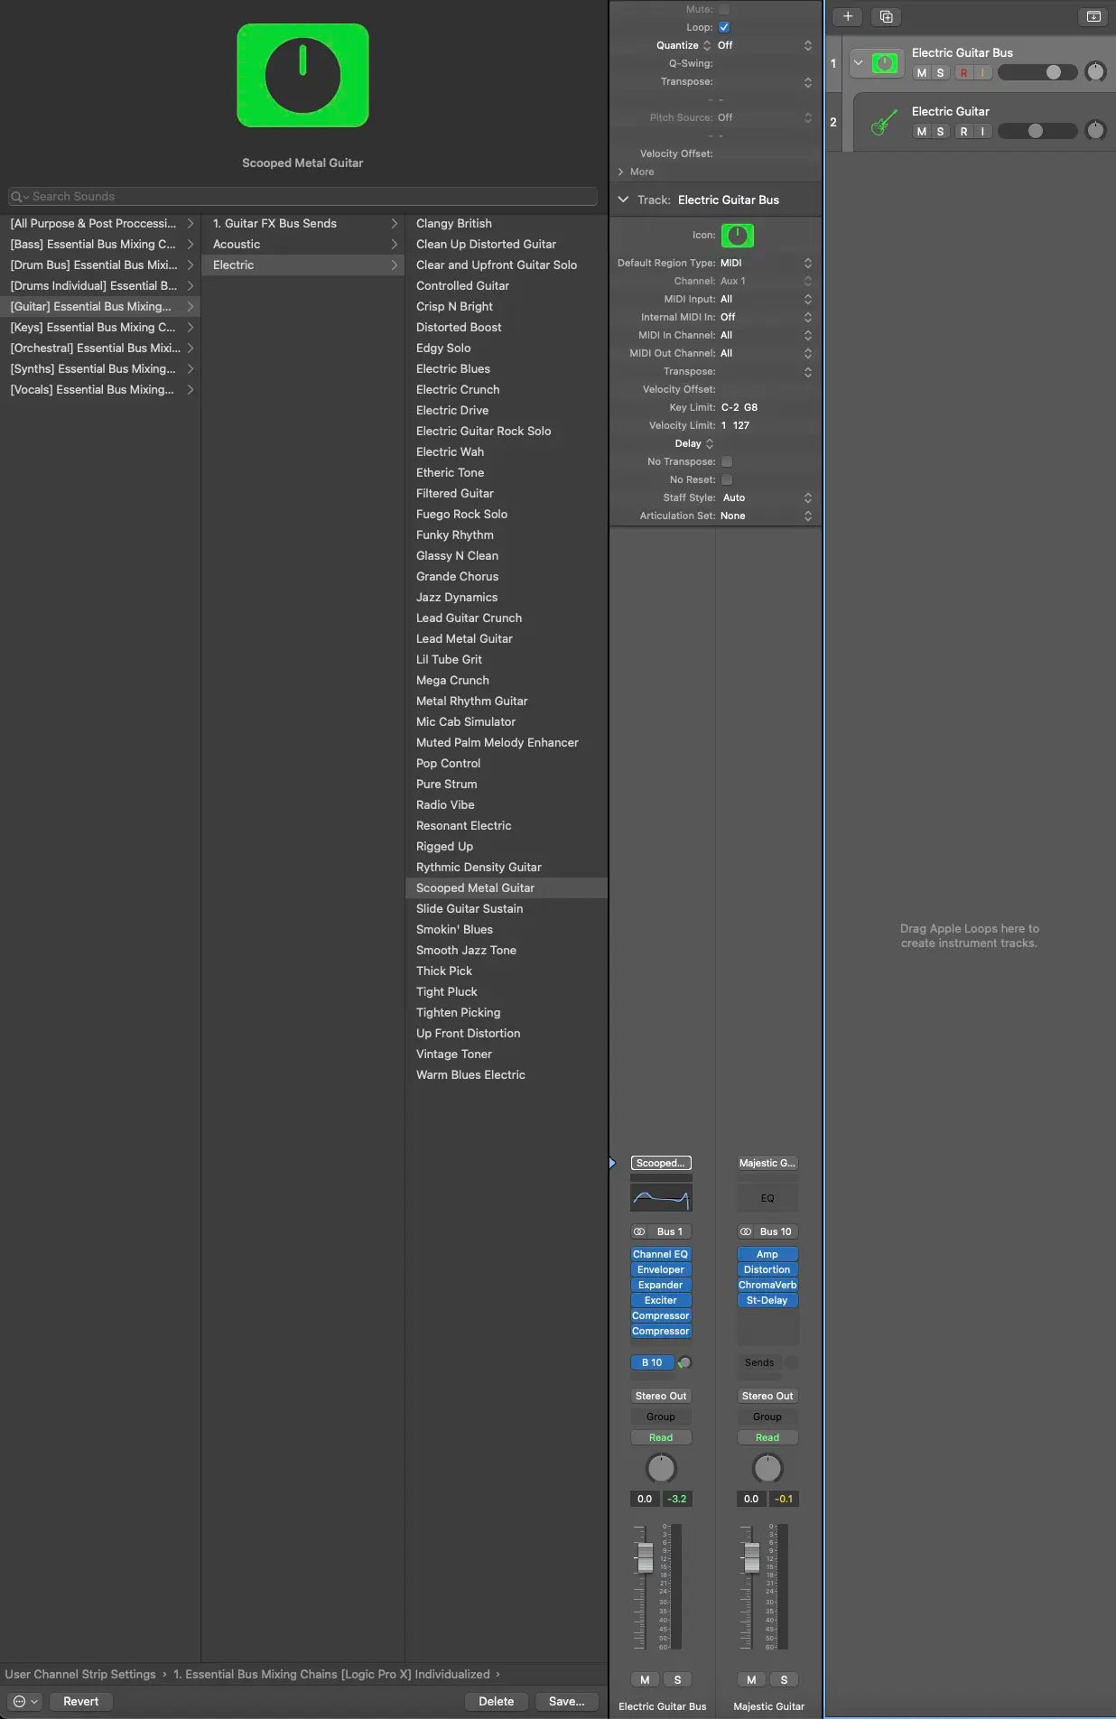Click the add track plus button

click(x=847, y=16)
